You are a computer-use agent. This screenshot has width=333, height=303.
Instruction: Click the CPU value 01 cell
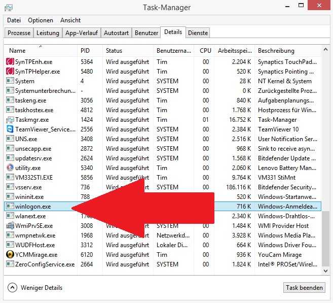click(x=206, y=120)
